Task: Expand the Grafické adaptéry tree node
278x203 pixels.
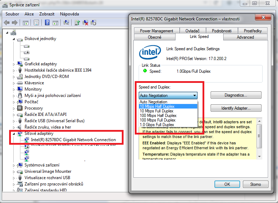Action: (14, 64)
